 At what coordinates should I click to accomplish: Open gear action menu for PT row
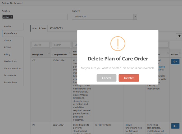pos(175,126)
